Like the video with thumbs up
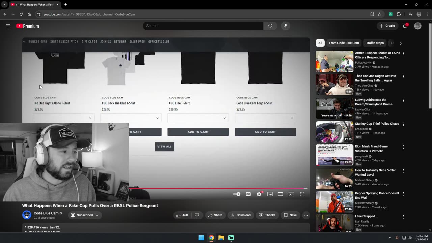 [x=182, y=215]
